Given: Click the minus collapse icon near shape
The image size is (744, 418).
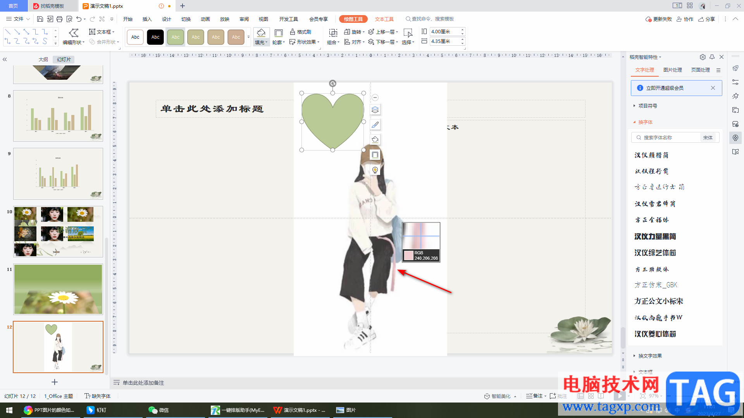Looking at the screenshot, I should pos(375,98).
